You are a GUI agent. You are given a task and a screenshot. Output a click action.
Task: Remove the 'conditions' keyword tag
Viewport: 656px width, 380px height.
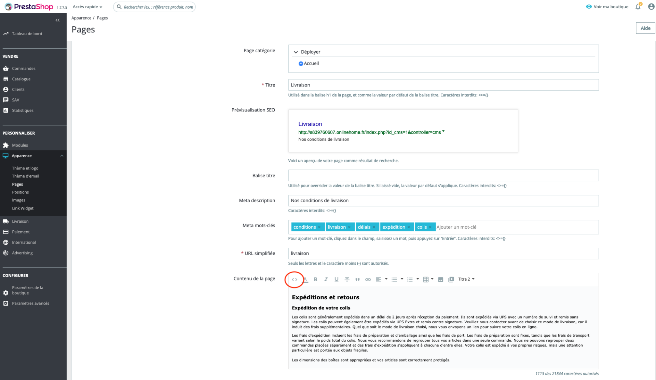[x=319, y=227]
